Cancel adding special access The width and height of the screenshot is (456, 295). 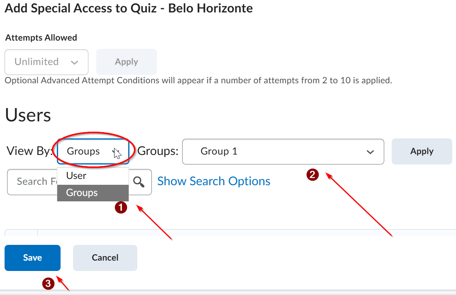[105, 258]
